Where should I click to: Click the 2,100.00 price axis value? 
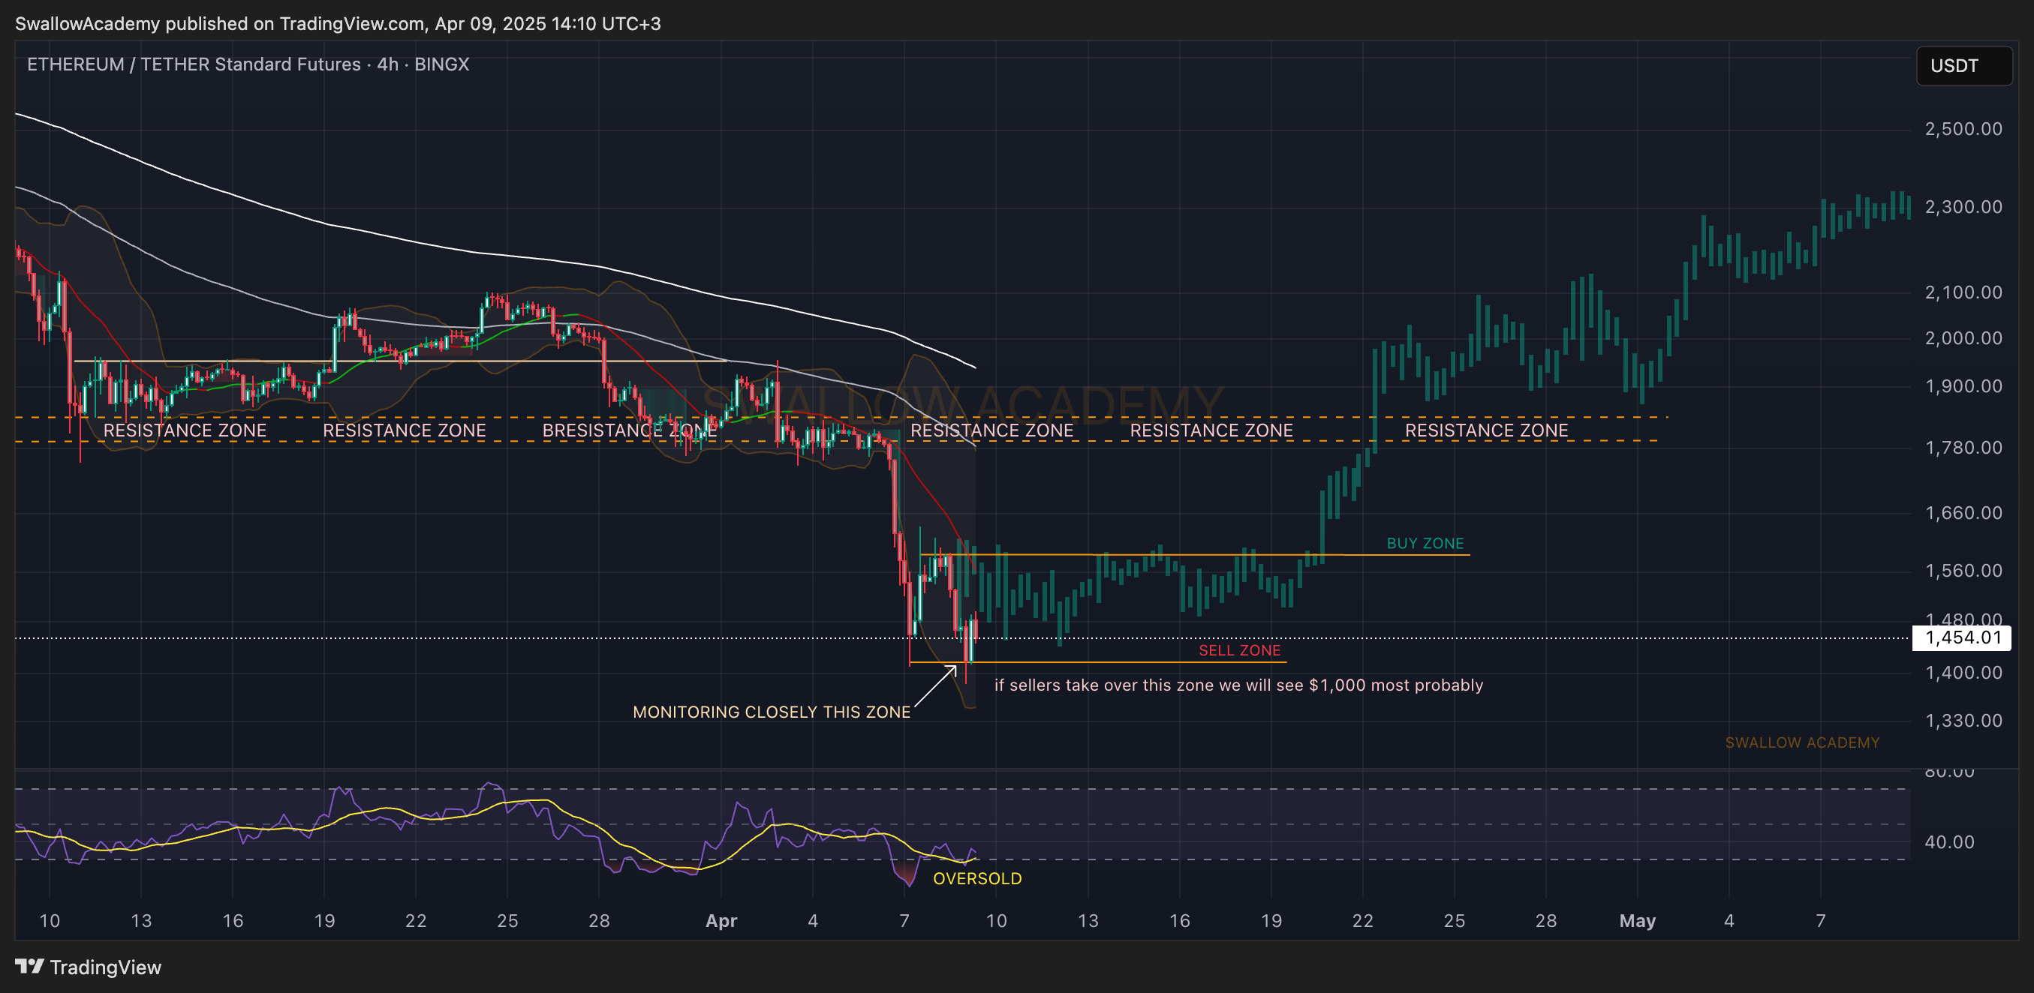1963,292
